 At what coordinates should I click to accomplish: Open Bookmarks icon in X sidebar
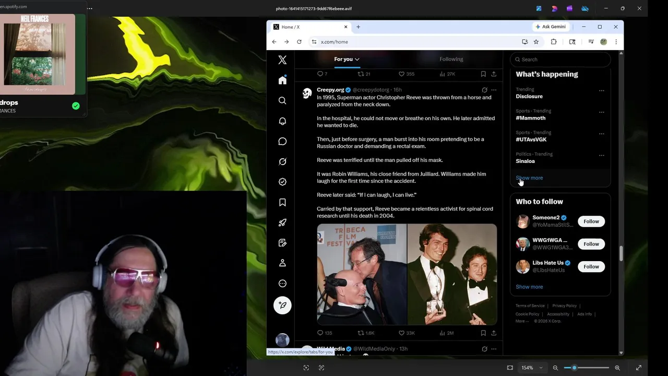(282, 202)
